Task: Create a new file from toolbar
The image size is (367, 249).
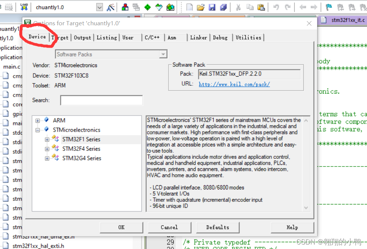Action: [x=189, y=7]
